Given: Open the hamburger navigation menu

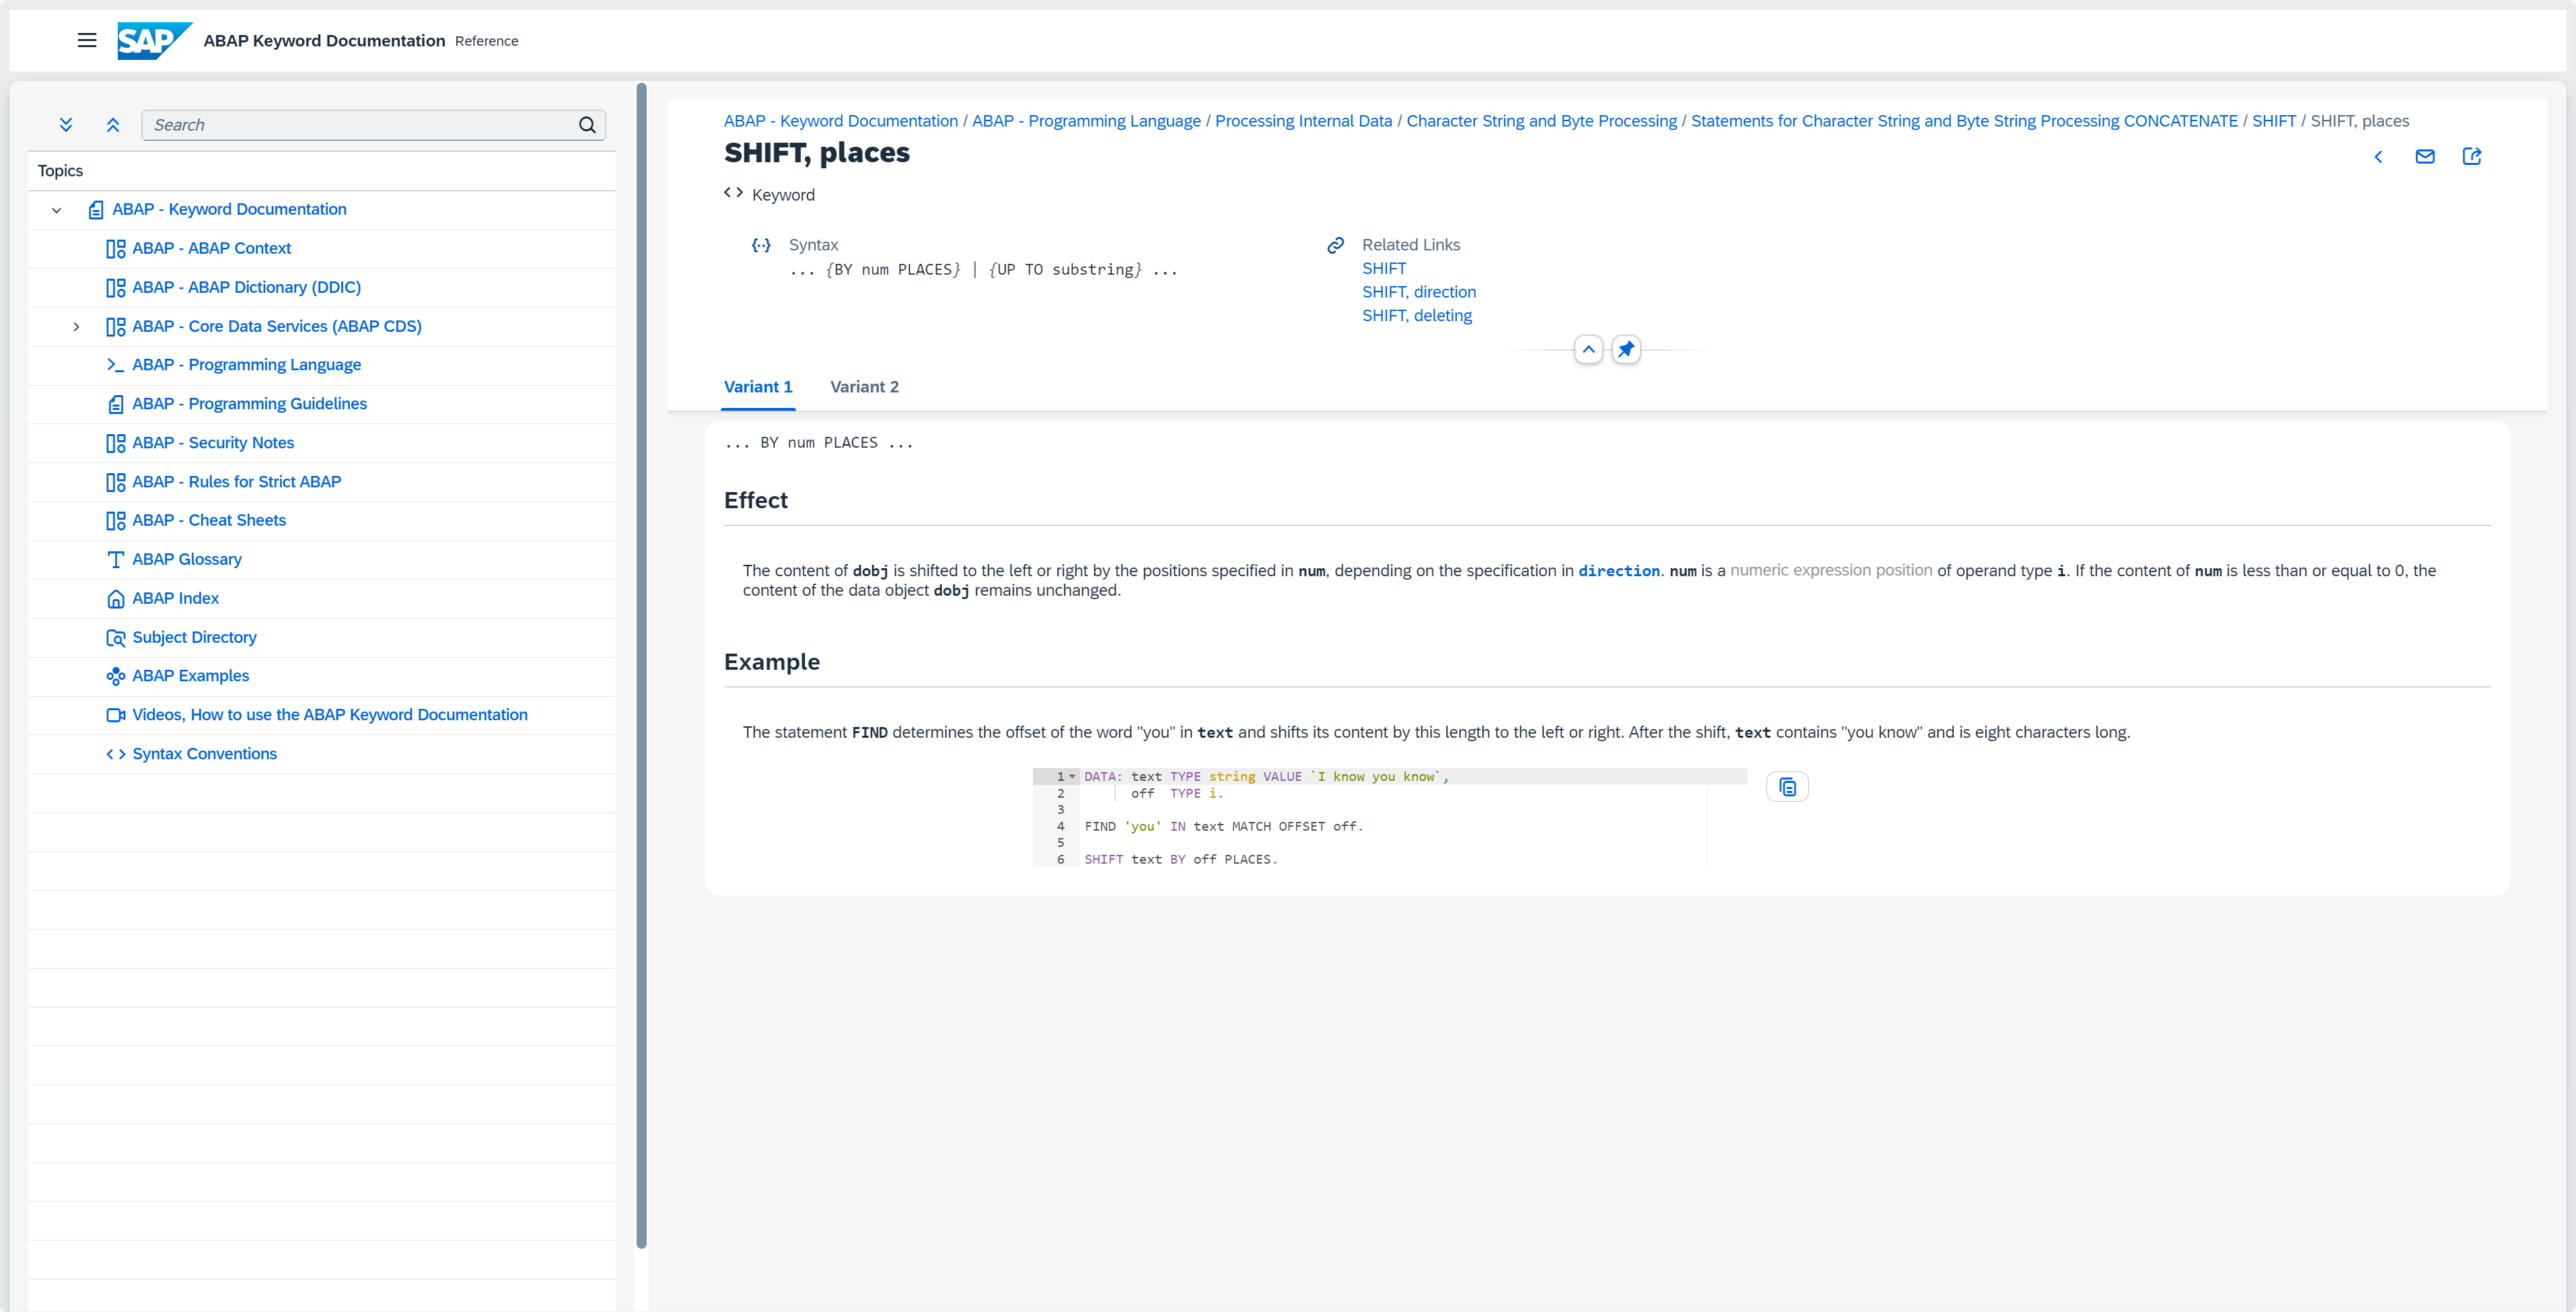Looking at the screenshot, I should pyautogui.click(x=86, y=40).
